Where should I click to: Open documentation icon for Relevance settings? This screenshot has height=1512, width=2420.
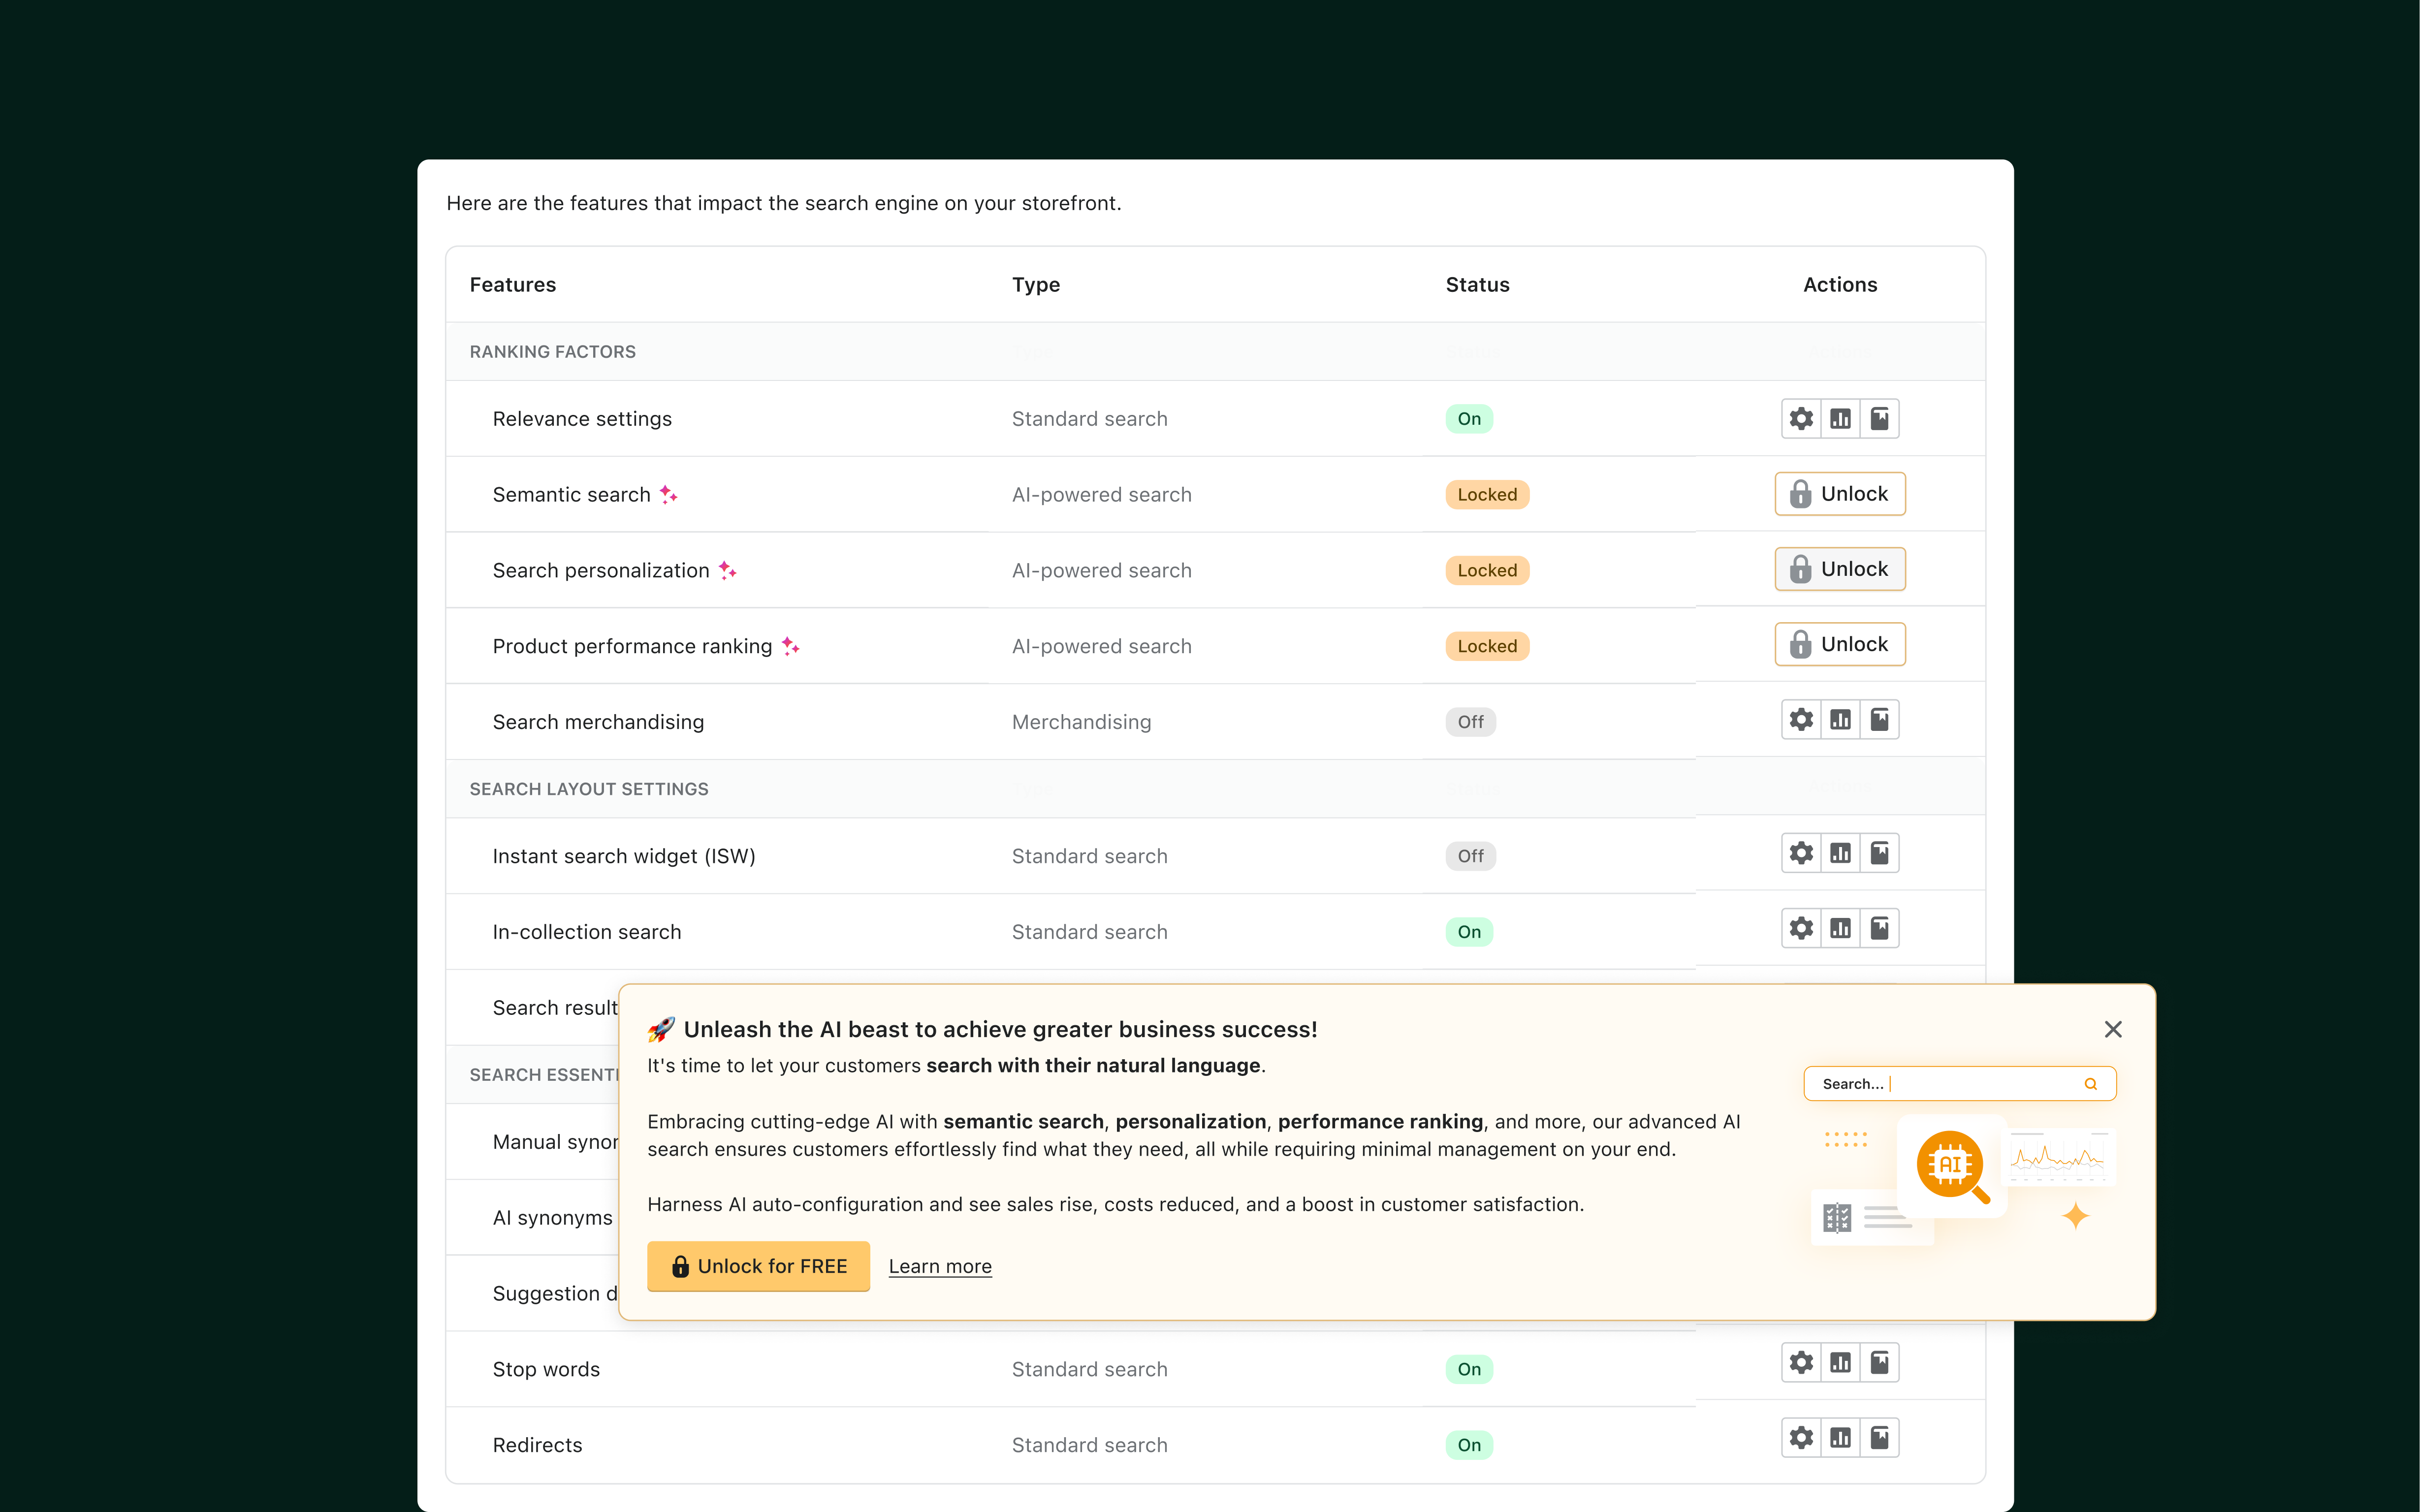(1879, 419)
